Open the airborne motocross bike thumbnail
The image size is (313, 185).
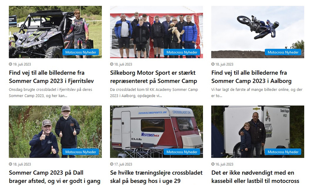pos(258,32)
